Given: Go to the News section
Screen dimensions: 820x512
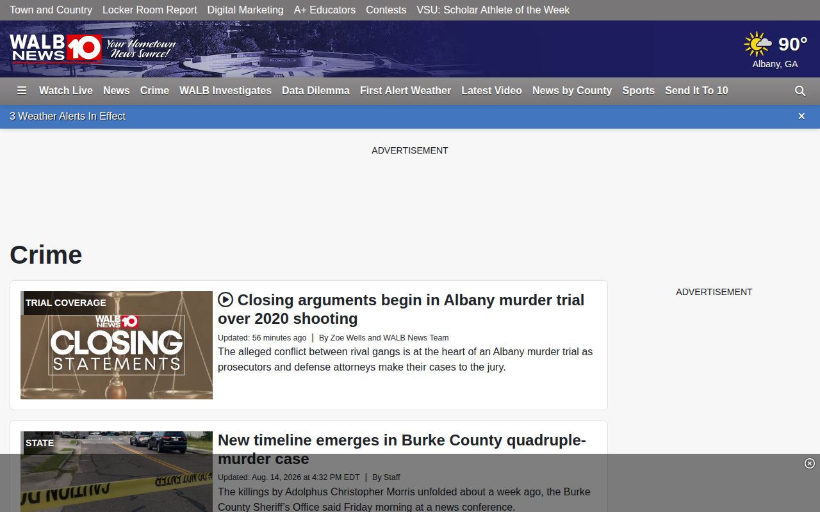Looking at the screenshot, I should point(117,91).
